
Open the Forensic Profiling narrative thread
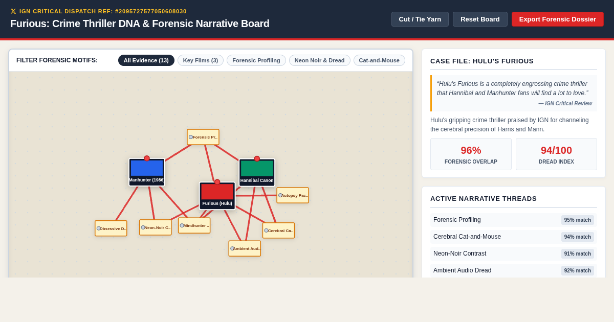point(514,220)
